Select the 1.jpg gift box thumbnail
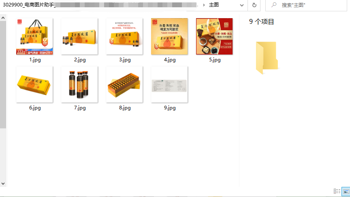 (34, 36)
